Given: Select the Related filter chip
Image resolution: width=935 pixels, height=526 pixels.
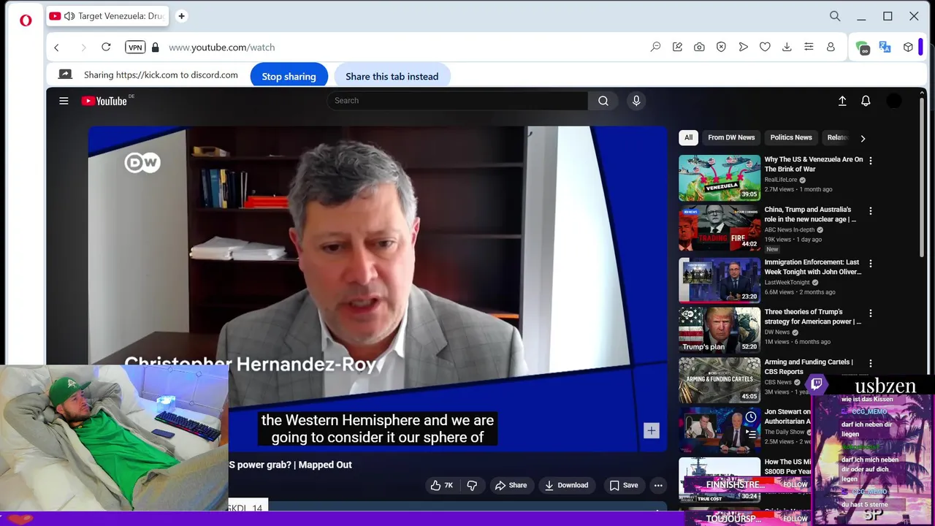Looking at the screenshot, I should 837,137.
